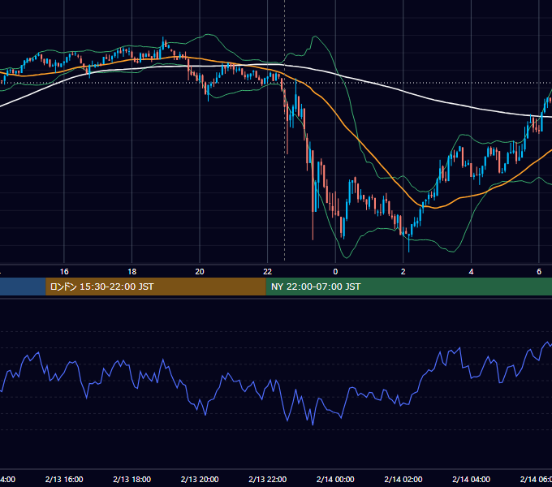Click the 2 hour label on the chart time axis
This screenshot has width=552, height=487.
coord(403,272)
